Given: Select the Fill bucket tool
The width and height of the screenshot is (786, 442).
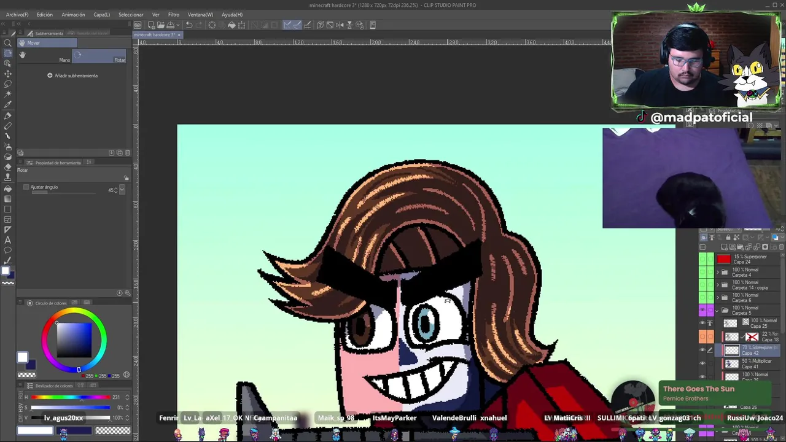Looking at the screenshot, I should (8, 188).
